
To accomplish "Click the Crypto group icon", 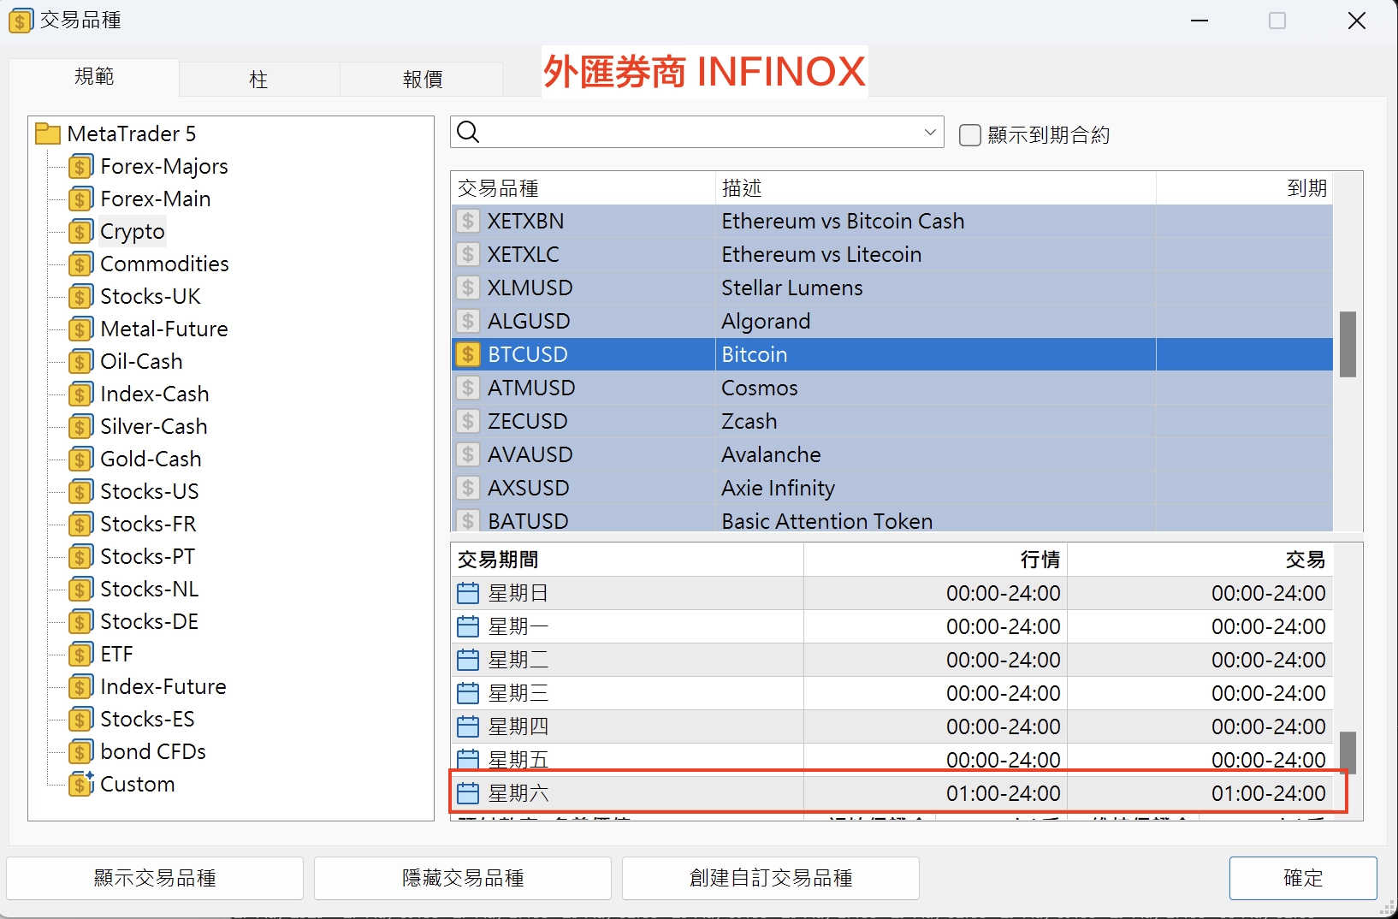I will click(x=80, y=232).
